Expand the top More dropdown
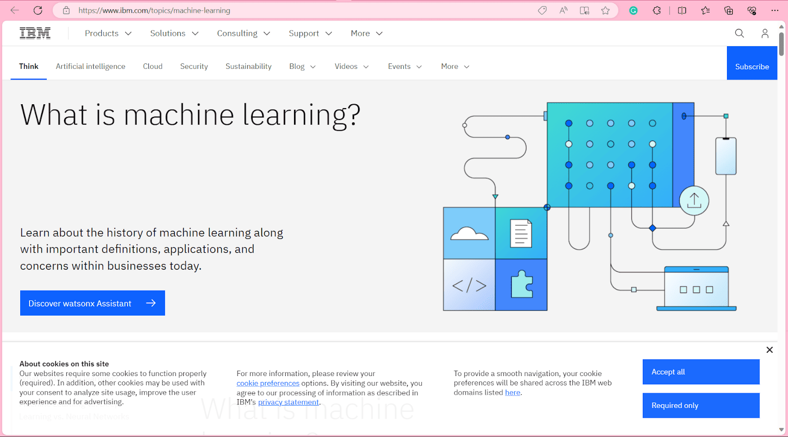Viewport: 788px width, 437px height. pyautogui.click(x=366, y=33)
